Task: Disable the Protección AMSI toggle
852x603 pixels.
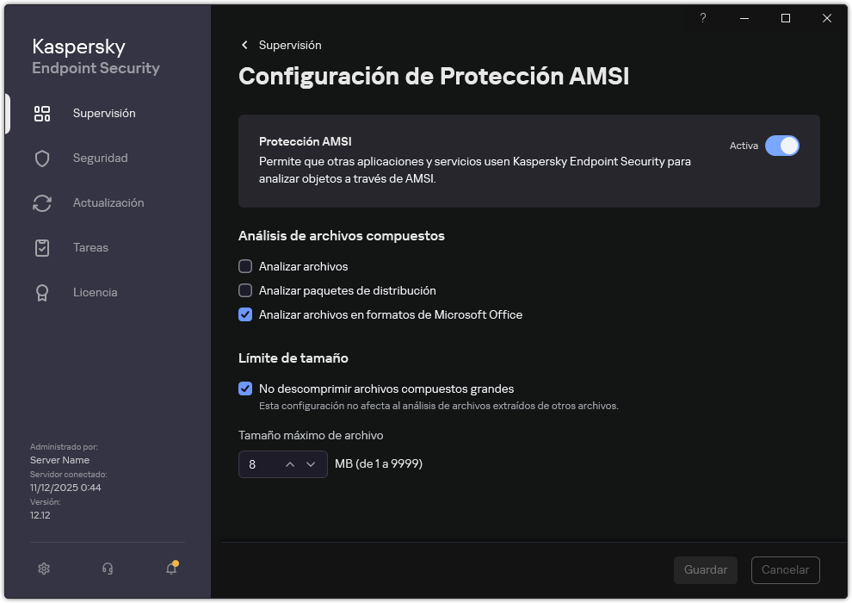Action: [783, 146]
